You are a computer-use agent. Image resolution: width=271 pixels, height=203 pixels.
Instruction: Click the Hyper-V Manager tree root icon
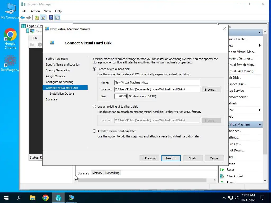23,26
